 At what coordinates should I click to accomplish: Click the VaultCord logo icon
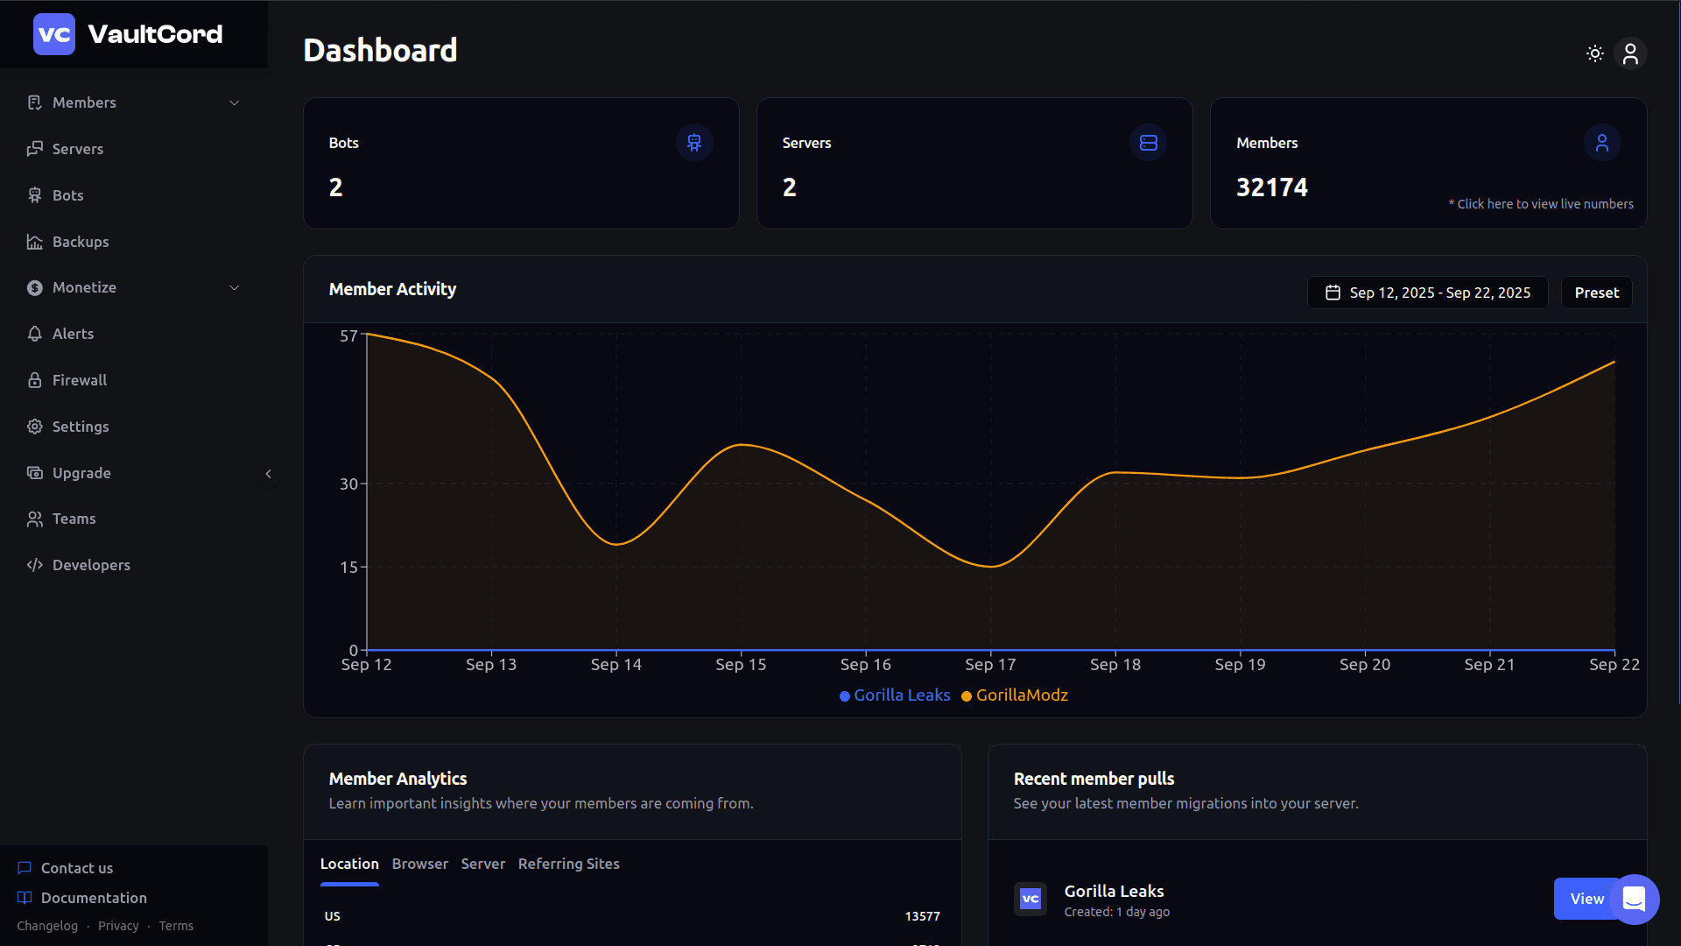click(x=54, y=34)
